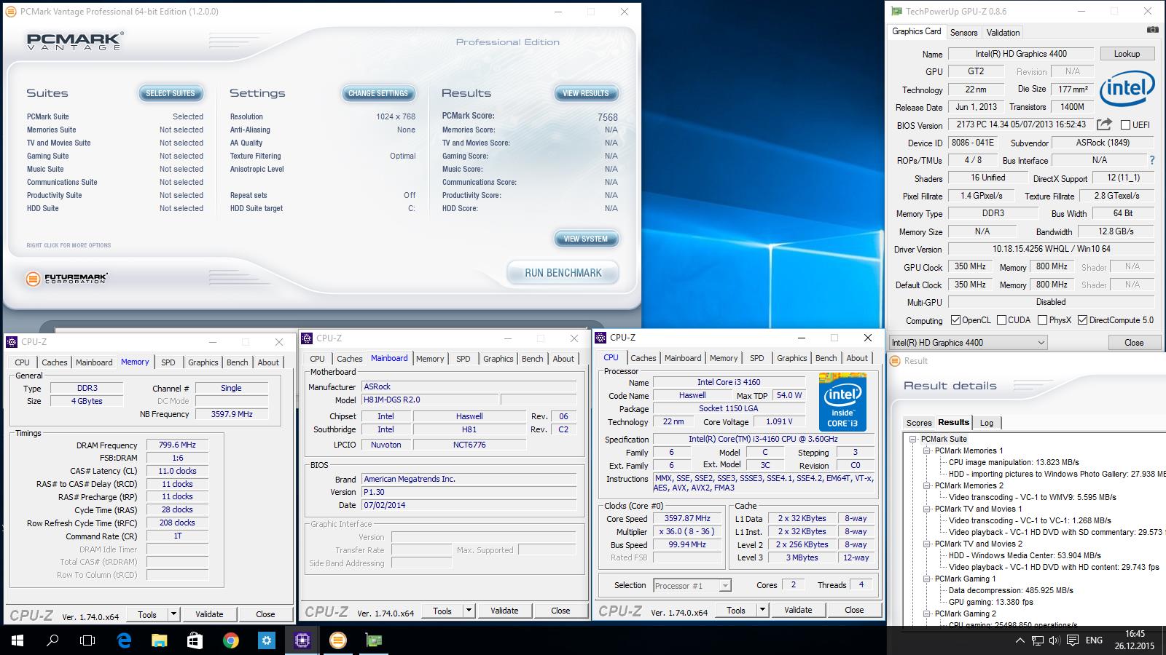Click the Specification field in CPU-Z
The width and height of the screenshot is (1166, 655).
(763, 439)
